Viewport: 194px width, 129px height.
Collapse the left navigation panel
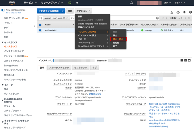(35, 26)
